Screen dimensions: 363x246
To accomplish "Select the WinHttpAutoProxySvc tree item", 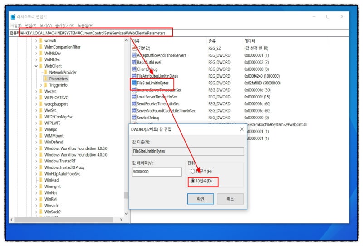I will 62,174.
